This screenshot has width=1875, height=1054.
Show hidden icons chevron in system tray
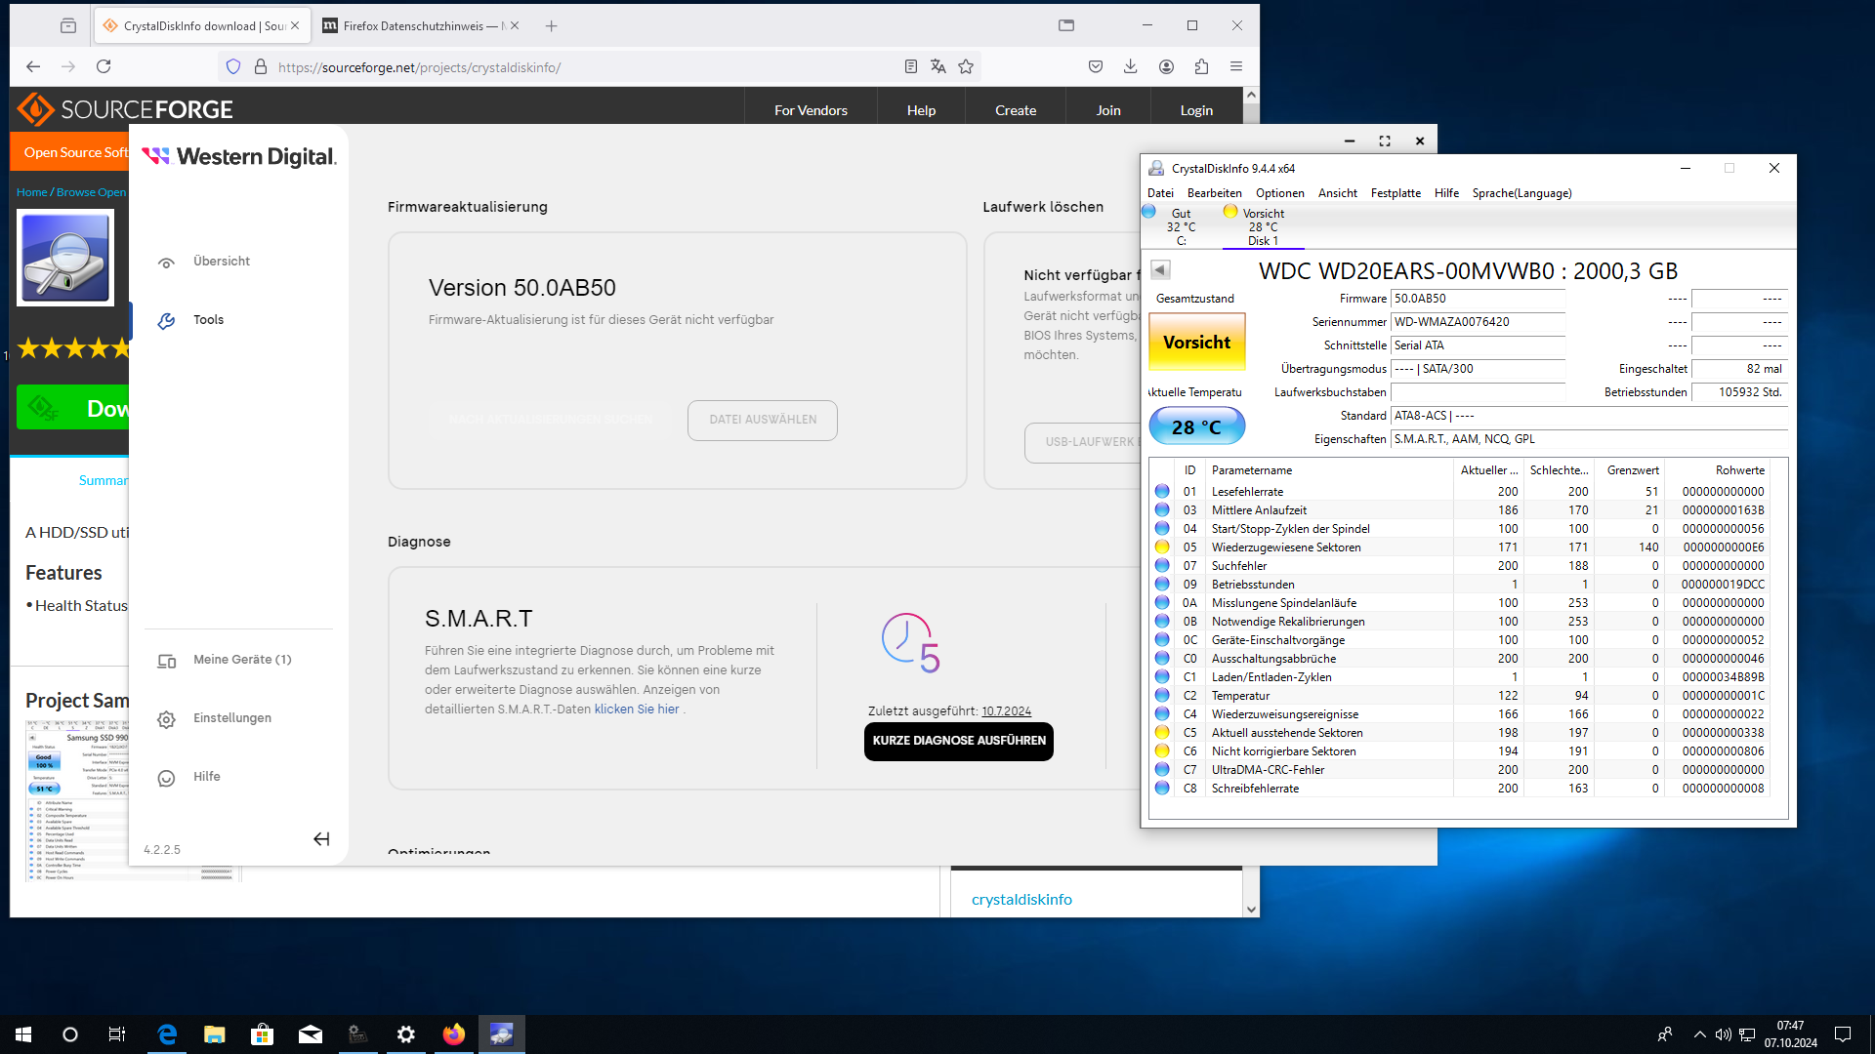coord(1699,1034)
